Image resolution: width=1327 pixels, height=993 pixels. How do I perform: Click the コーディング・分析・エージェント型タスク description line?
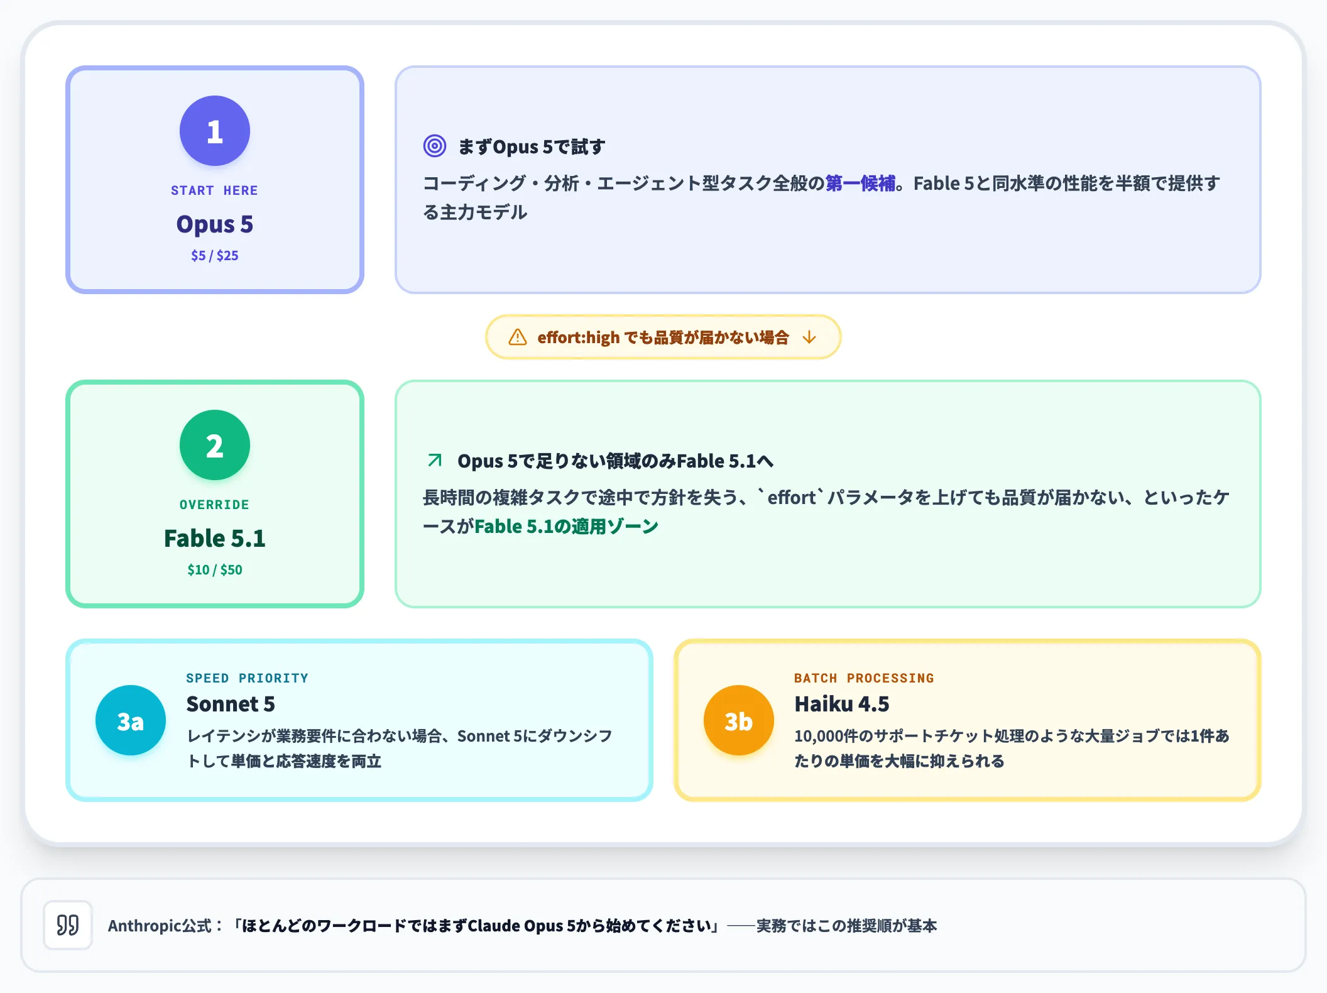822,197
